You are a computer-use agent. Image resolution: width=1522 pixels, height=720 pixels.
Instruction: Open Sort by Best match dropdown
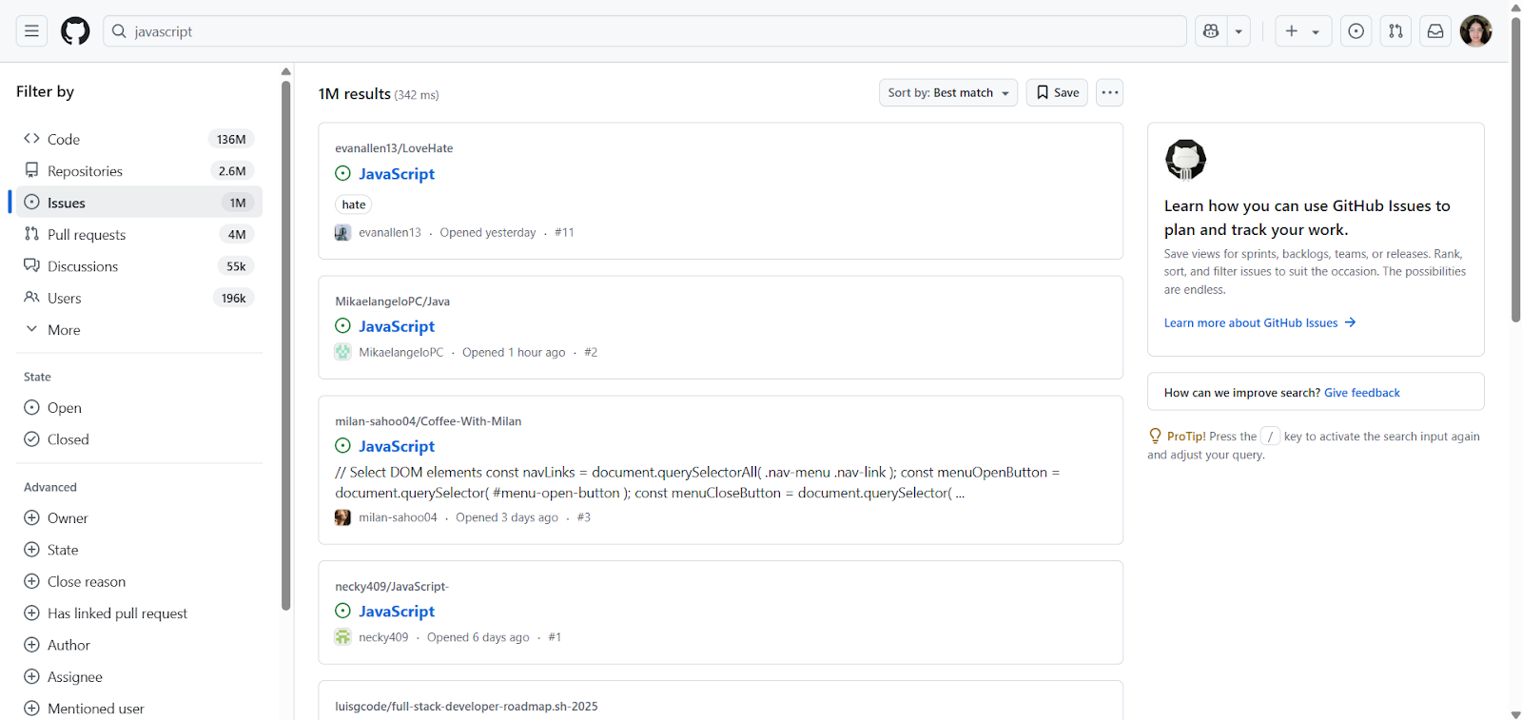click(948, 92)
